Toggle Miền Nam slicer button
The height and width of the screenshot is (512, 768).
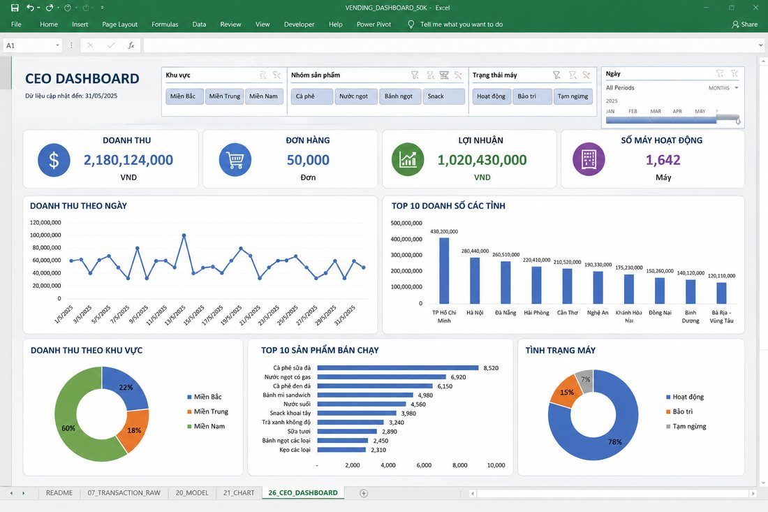pos(263,96)
